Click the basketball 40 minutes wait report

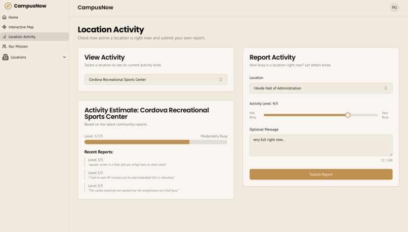coord(131,177)
